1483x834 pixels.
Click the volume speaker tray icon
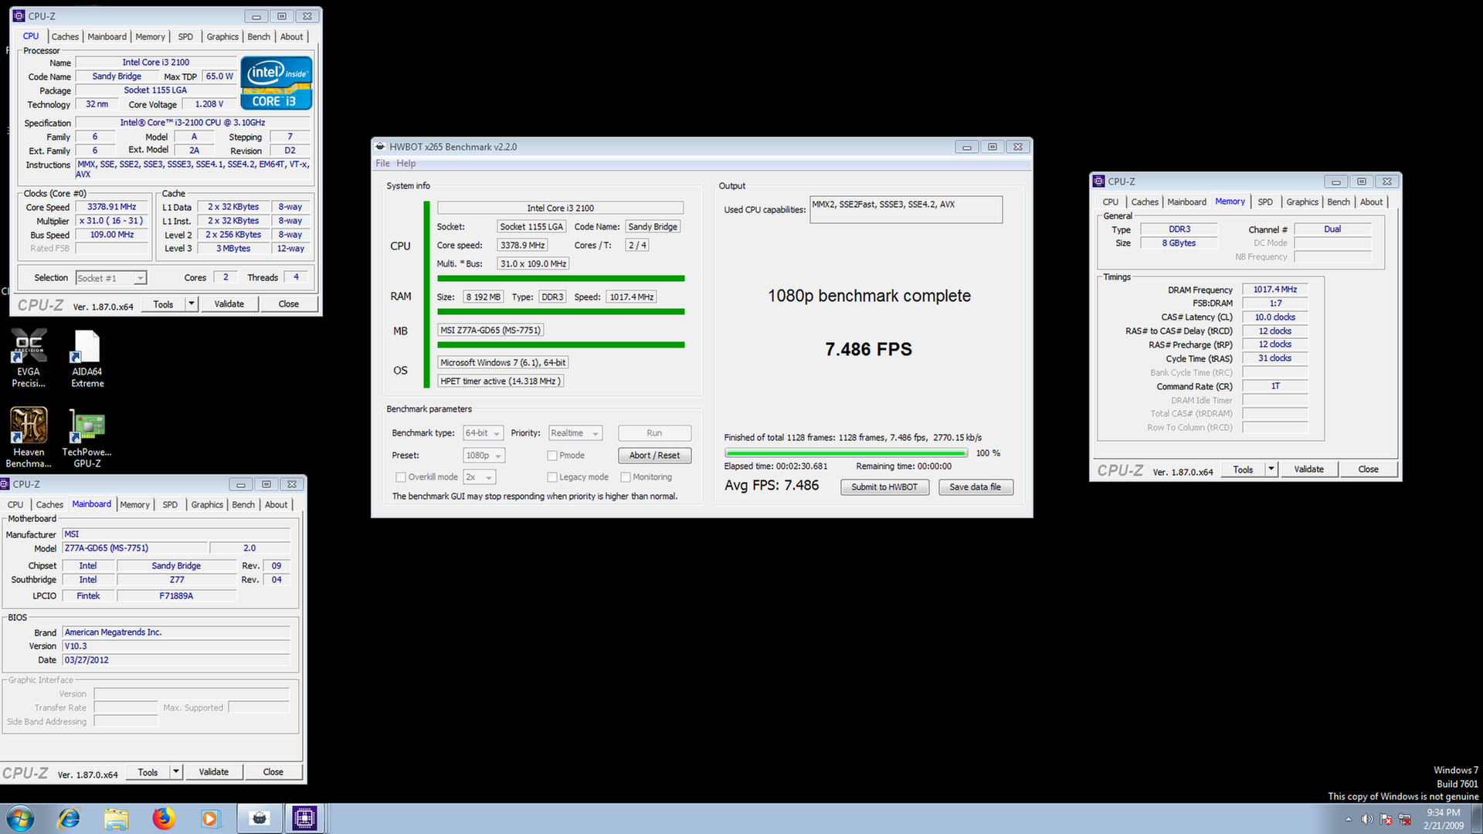point(1367,819)
